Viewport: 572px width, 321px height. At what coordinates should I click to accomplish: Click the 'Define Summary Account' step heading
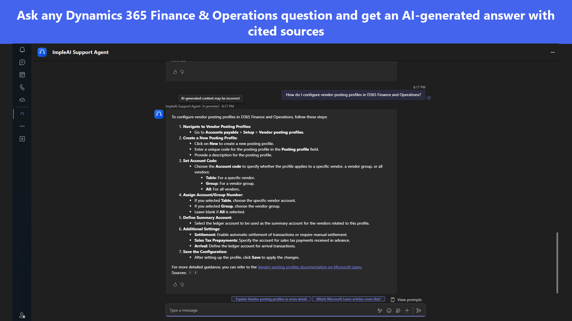[x=207, y=218]
